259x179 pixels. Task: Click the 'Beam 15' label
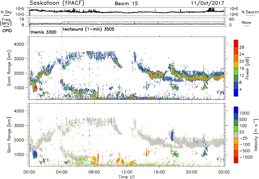click(126, 4)
